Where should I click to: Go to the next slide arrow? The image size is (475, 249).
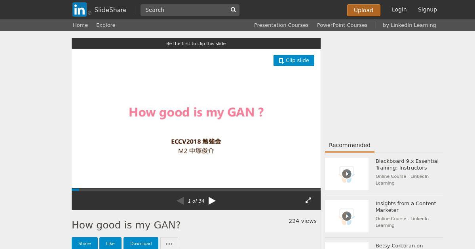pos(212,201)
